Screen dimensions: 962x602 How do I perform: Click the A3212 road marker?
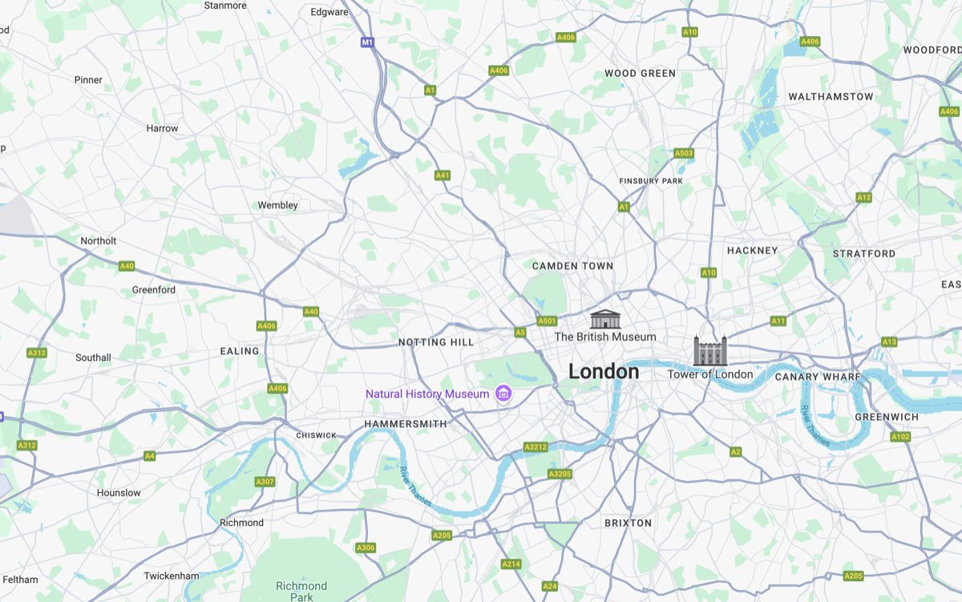click(536, 446)
